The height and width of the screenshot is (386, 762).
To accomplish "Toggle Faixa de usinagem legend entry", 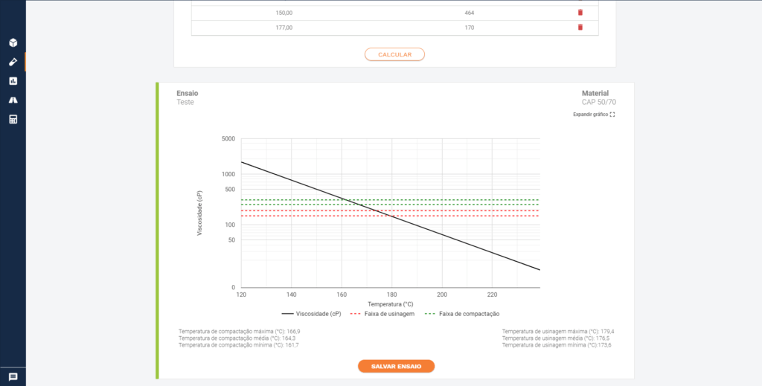I will [x=382, y=314].
